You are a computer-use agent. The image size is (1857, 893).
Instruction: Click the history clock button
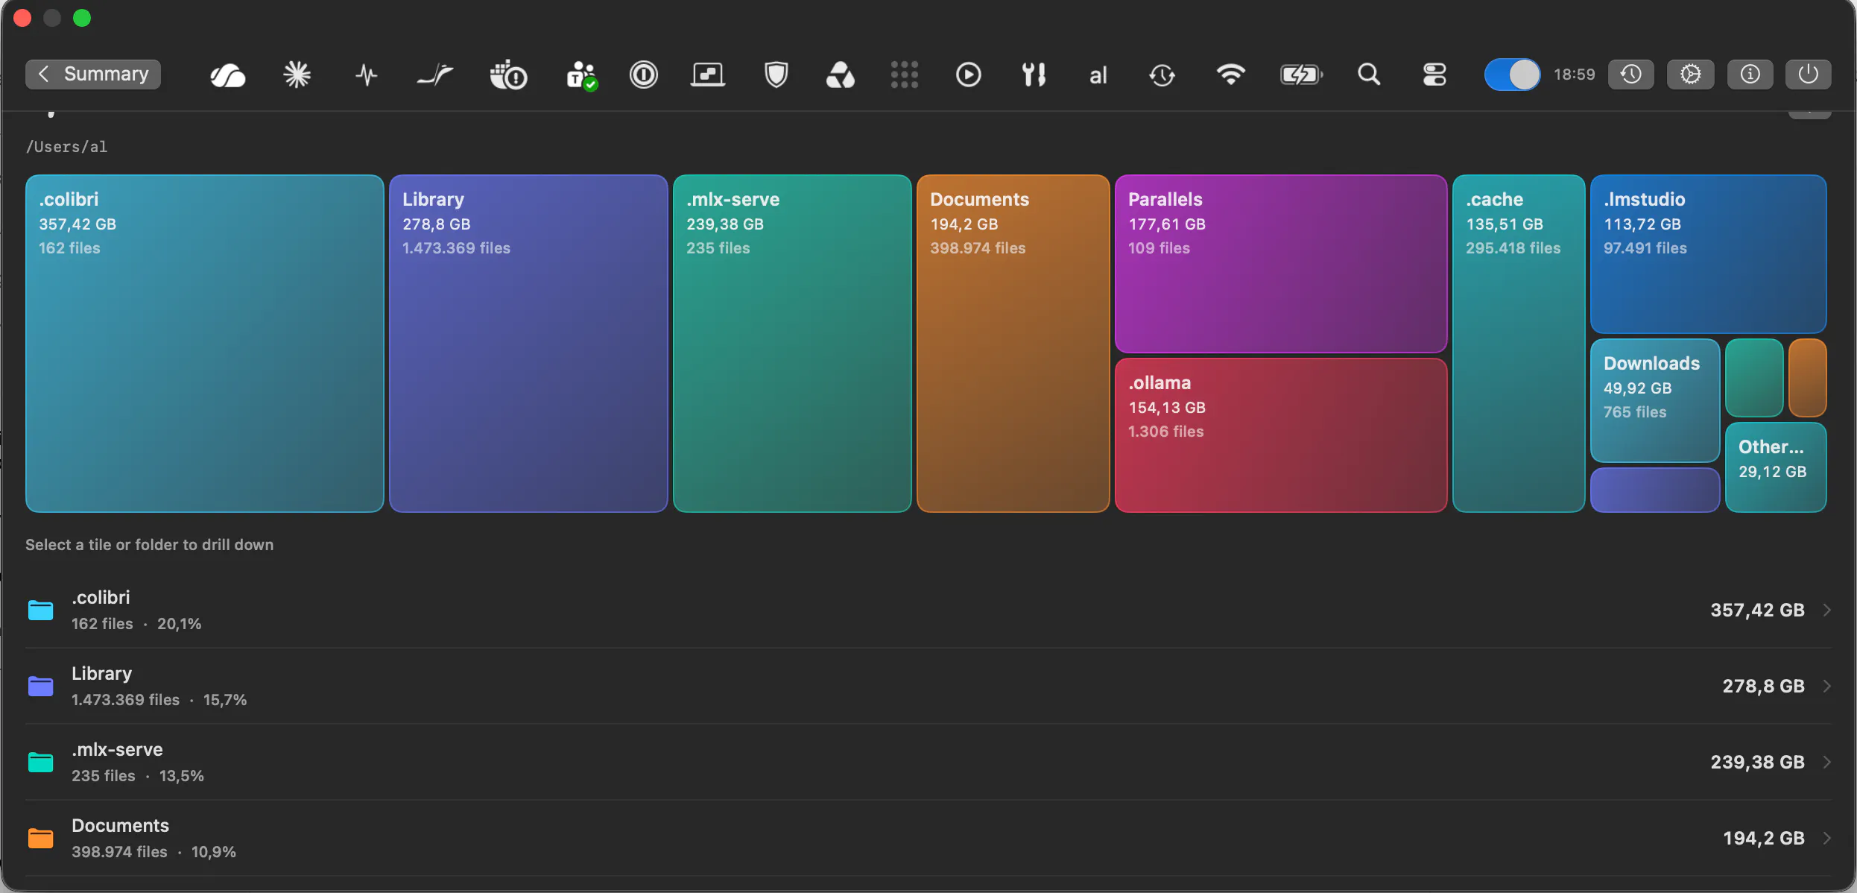point(1630,75)
